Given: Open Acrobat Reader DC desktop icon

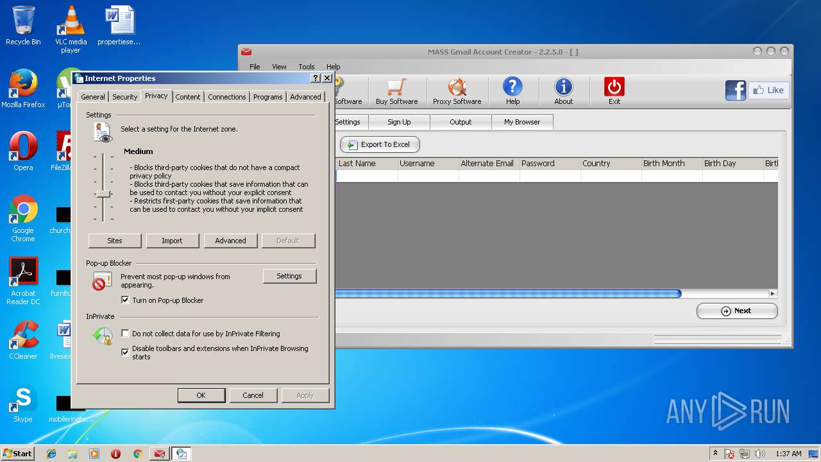Looking at the screenshot, I should click(23, 281).
